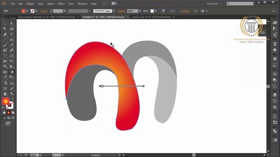
Task: Open the Opacity value dropdown
Action: pos(140,11)
